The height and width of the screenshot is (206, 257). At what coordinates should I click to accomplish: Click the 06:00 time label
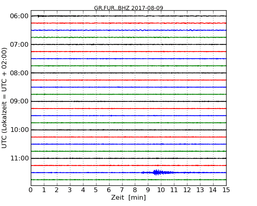click(19, 16)
